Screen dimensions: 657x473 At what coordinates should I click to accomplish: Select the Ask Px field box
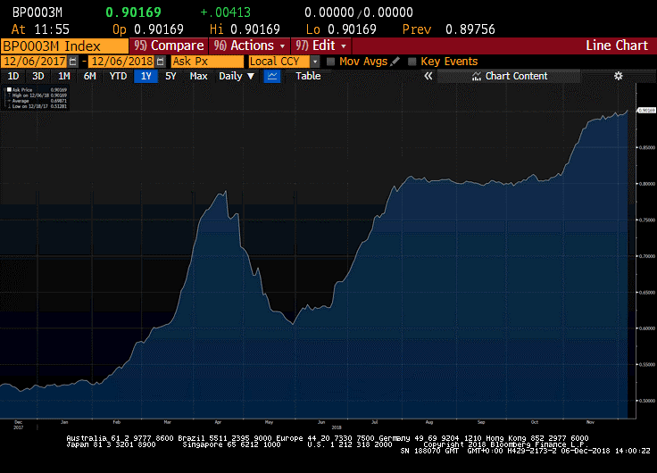(x=207, y=62)
